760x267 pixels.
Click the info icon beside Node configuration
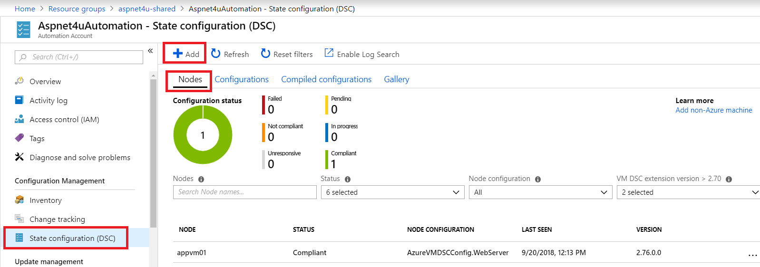point(538,179)
